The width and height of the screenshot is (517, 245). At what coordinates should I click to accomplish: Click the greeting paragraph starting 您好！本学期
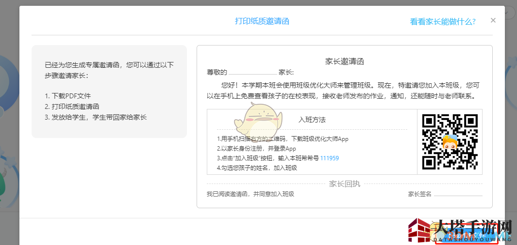342,91
